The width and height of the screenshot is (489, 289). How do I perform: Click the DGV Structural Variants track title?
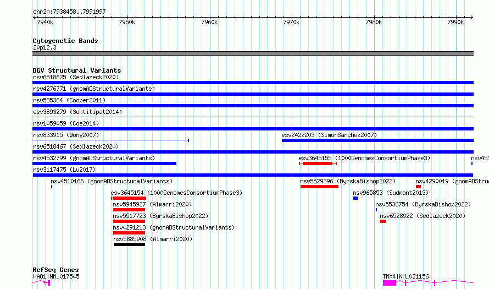pos(77,70)
